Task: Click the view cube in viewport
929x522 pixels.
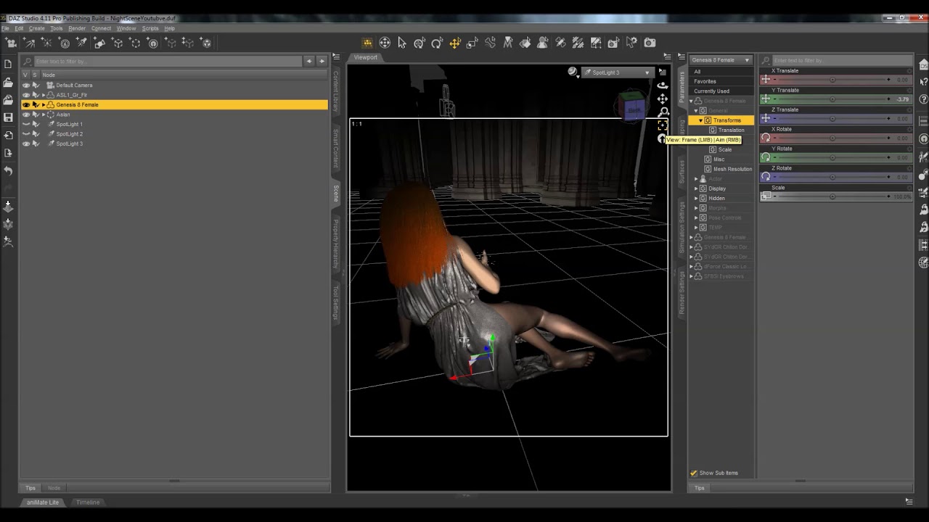Action: 633,105
